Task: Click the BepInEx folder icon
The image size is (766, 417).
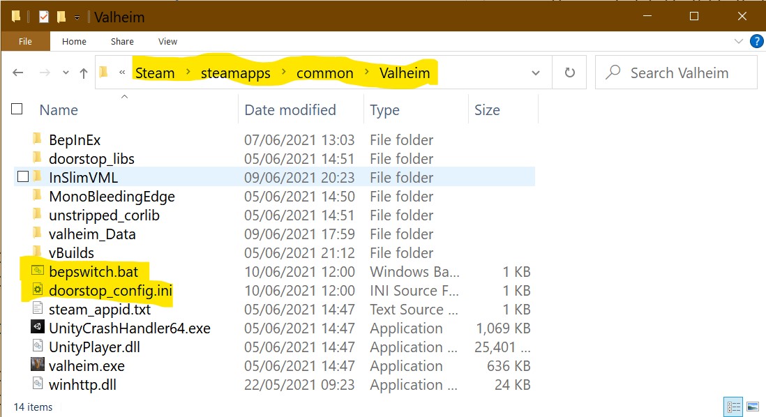Action: (37, 139)
